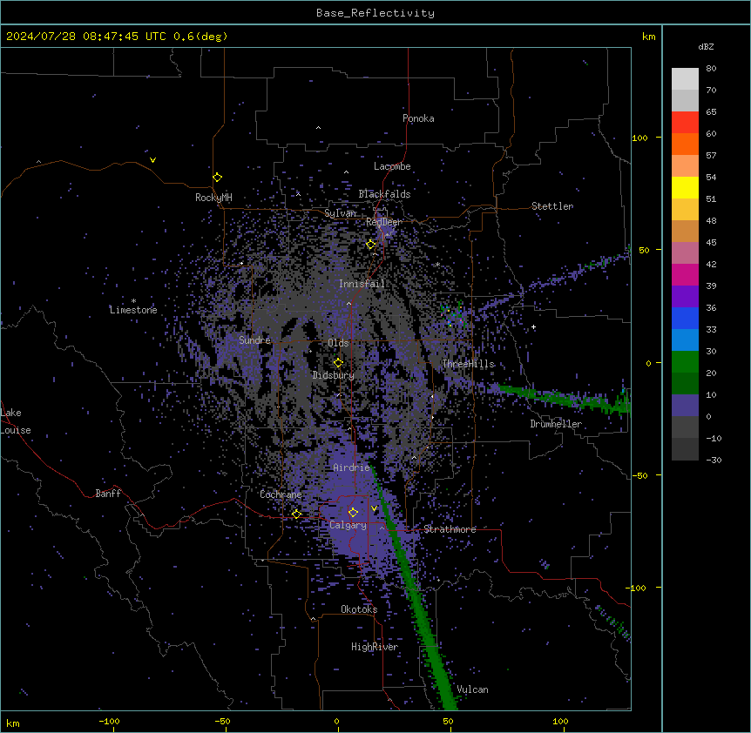Click the Airdrie label
The height and width of the screenshot is (733, 751).
(351, 467)
